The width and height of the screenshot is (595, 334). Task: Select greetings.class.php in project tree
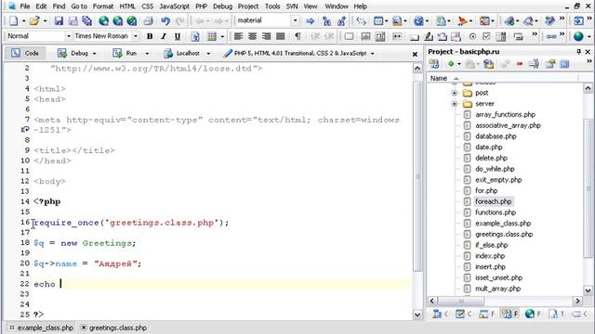pyautogui.click(x=504, y=235)
